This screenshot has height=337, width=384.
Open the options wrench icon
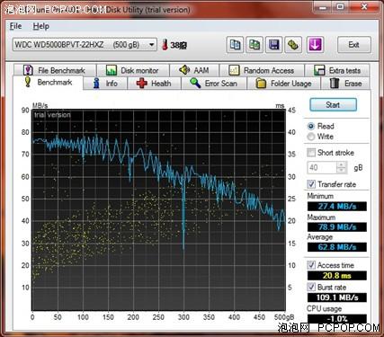293,45
